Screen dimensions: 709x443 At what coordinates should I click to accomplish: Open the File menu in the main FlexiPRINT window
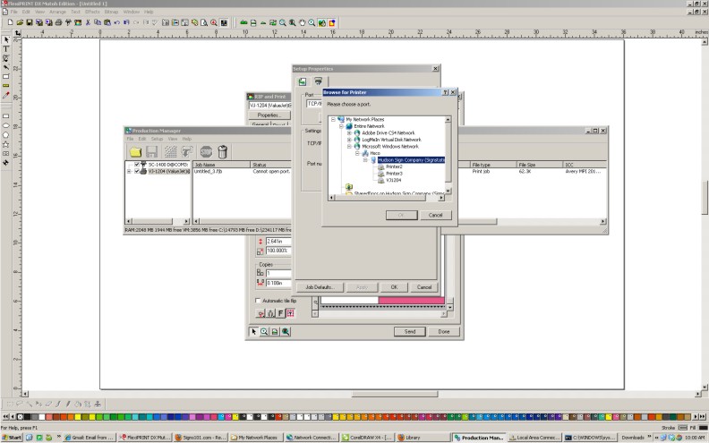(x=14, y=12)
